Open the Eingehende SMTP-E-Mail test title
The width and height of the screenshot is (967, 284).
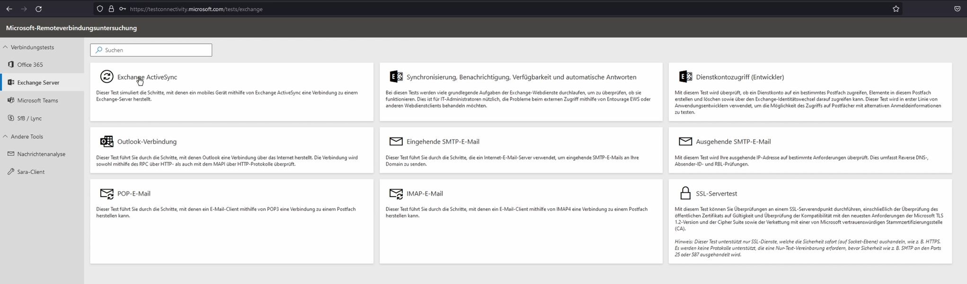coord(443,141)
